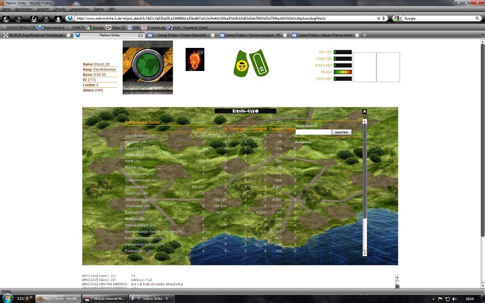485x303 pixels.
Task: Click the Aufgeben link
Action: tap(303, 142)
